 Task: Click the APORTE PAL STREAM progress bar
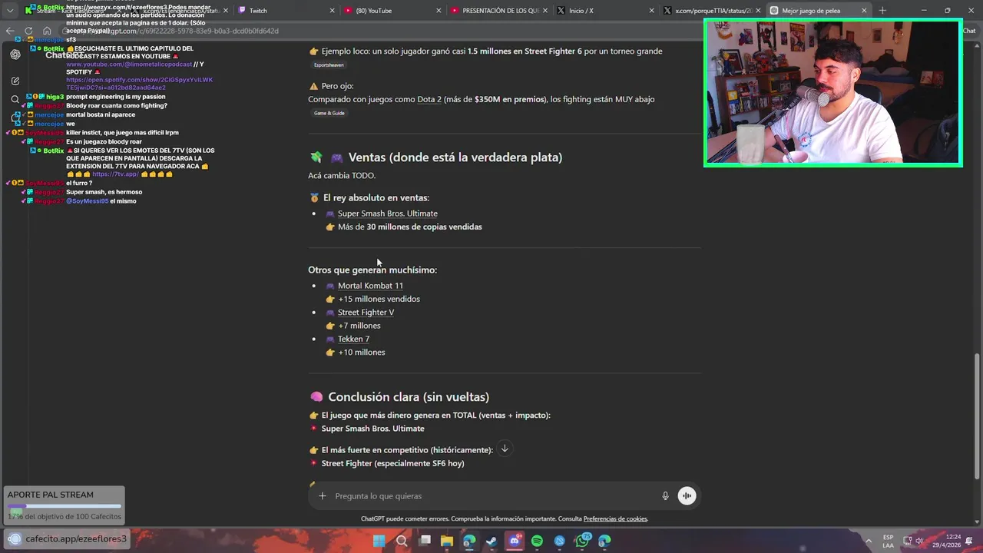click(64, 507)
